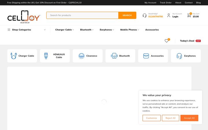Click the Earphones card label
This screenshot has width=208, height=130.
tap(190, 56)
